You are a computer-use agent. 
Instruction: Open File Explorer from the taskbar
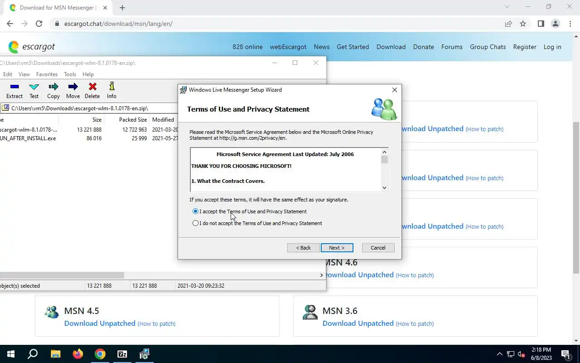[x=55, y=354]
